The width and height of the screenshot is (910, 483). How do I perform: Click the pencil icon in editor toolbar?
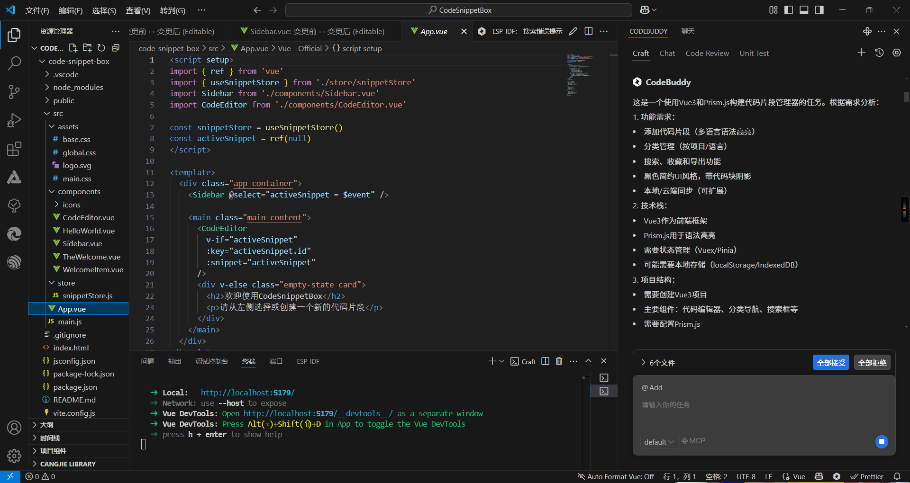(573, 31)
